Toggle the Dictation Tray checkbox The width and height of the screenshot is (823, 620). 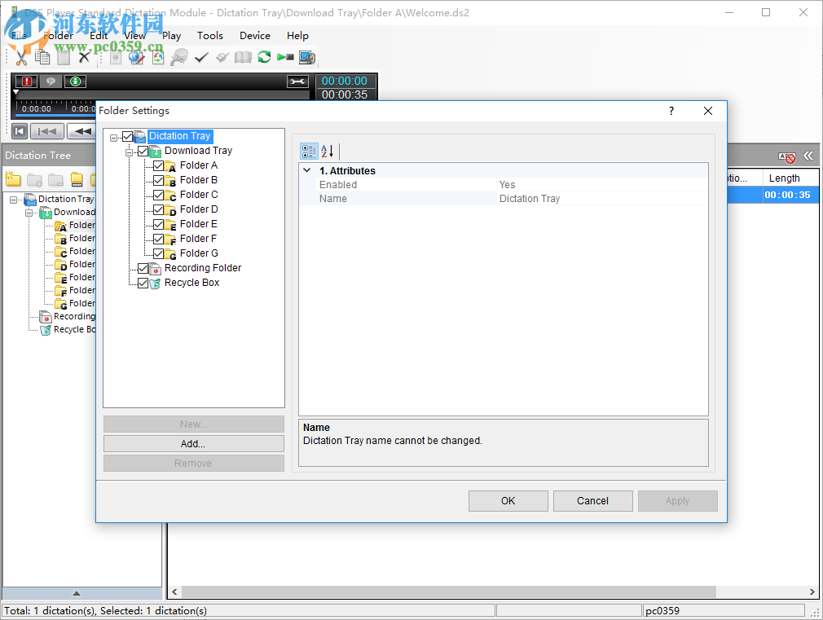click(127, 137)
